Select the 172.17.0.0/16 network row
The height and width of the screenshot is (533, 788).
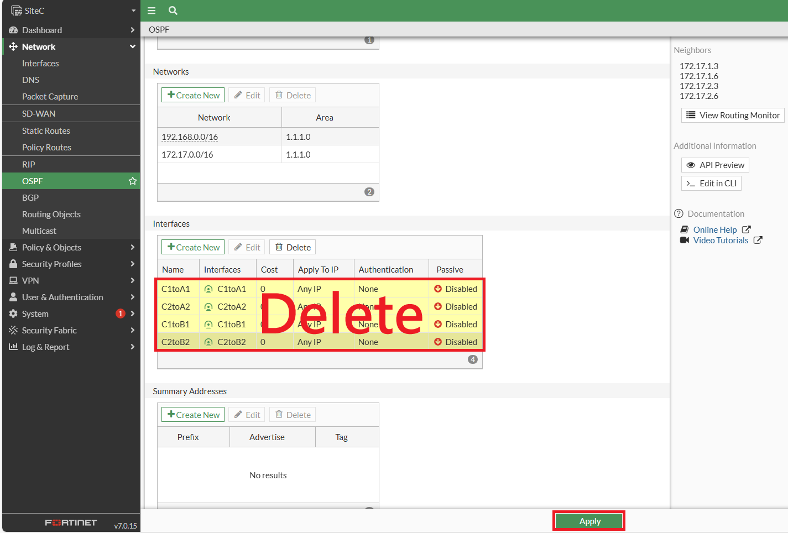268,154
